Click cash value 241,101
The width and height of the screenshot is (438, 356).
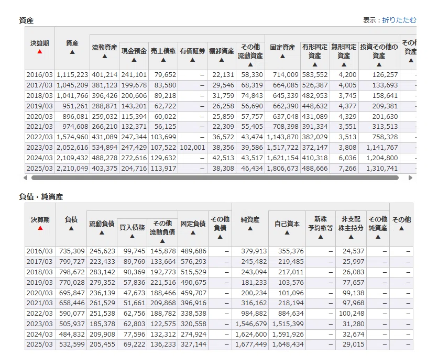(x=134, y=75)
